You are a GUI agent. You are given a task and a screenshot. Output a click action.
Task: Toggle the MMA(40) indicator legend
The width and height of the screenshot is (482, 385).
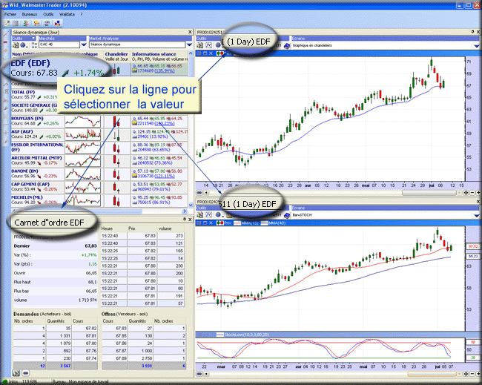pyautogui.click(x=274, y=223)
